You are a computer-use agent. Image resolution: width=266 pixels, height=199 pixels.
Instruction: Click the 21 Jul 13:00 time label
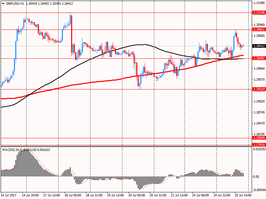tap(179, 195)
